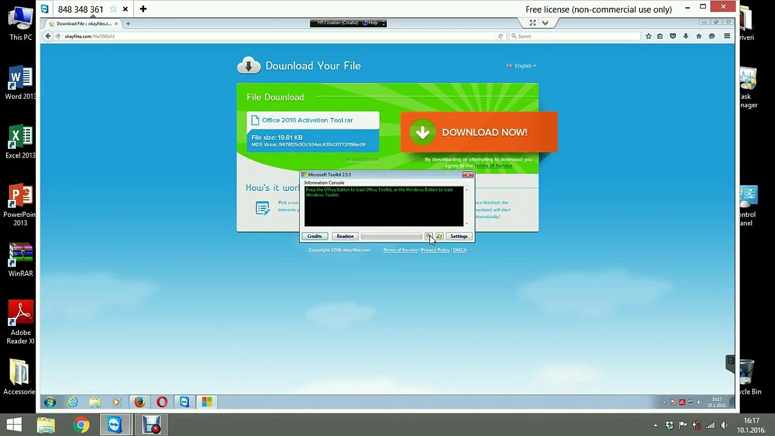Open the DMCA footer link
Screen dimensions: 775x436
pos(460,250)
